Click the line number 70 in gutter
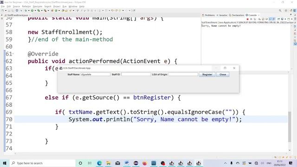This screenshot has width=297, height=167. click(9, 119)
